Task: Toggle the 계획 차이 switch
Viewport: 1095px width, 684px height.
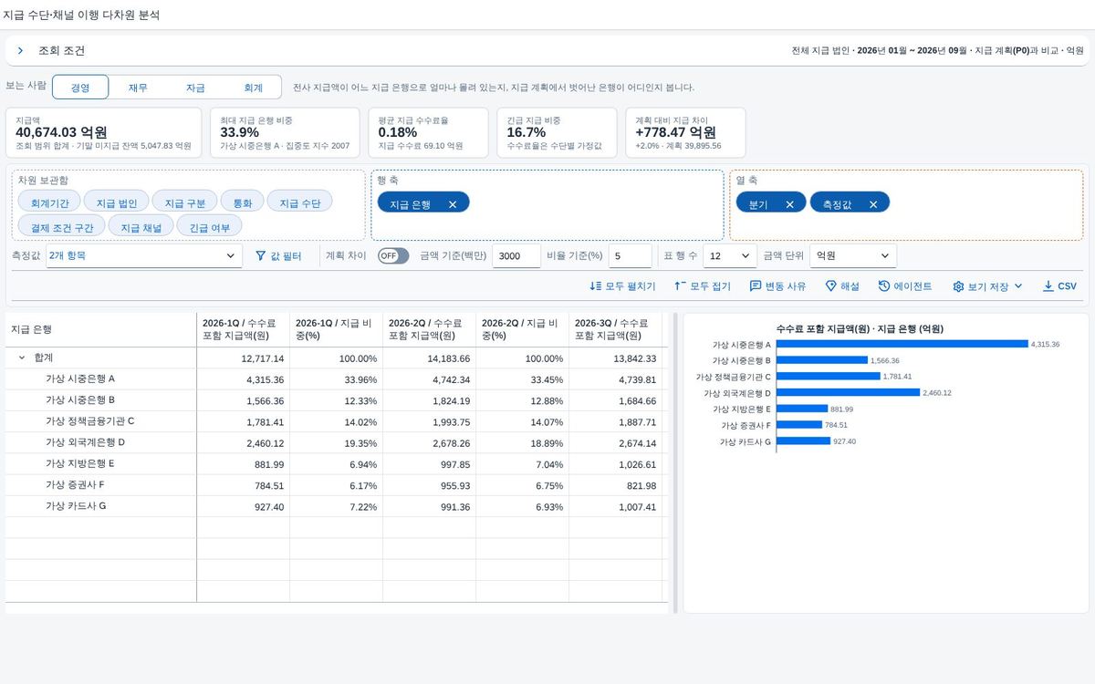Action: [393, 256]
